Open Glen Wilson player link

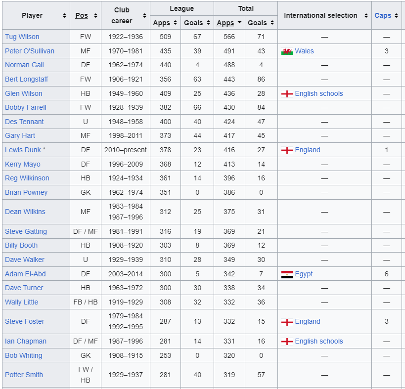coord(24,94)
